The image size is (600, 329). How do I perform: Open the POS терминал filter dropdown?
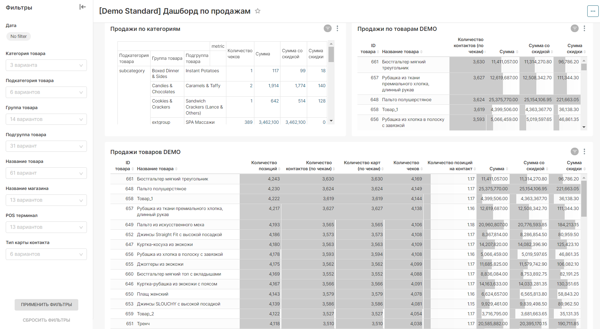(x=46, y=227)
